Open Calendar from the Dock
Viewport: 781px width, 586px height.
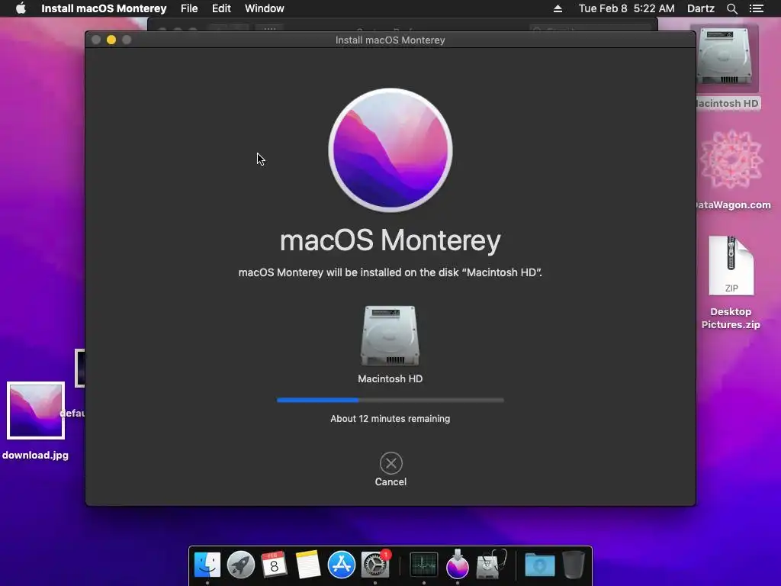(274, 565)
